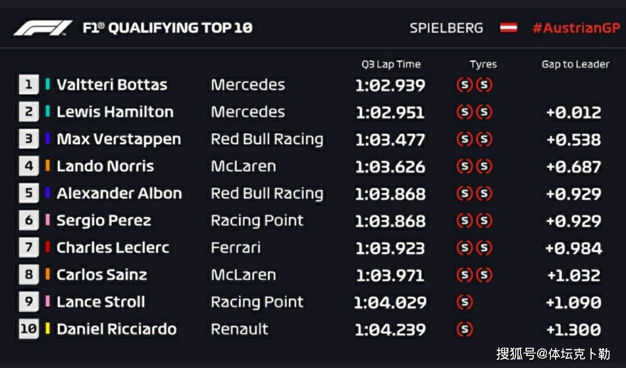Click Charles Leclerc's team name Ferrari
The width and height of the screenshot is (626, 368).
point(235,248)
